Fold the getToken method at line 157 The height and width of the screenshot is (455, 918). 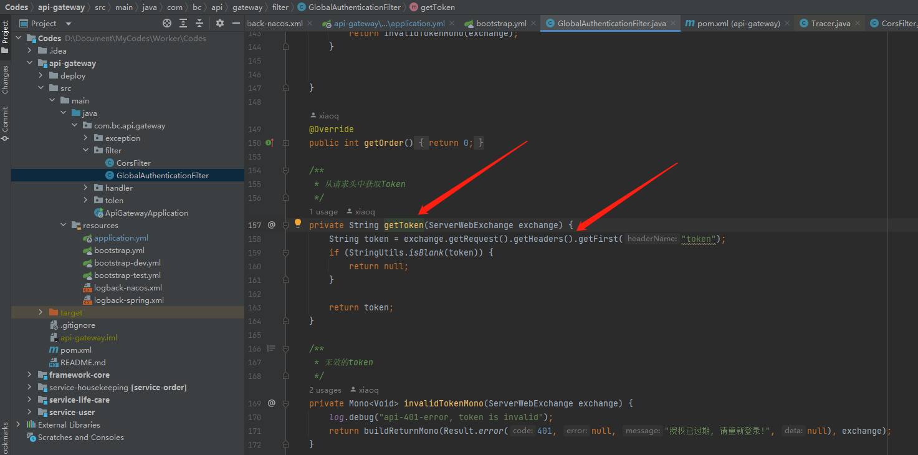click(x=285, y=225)
